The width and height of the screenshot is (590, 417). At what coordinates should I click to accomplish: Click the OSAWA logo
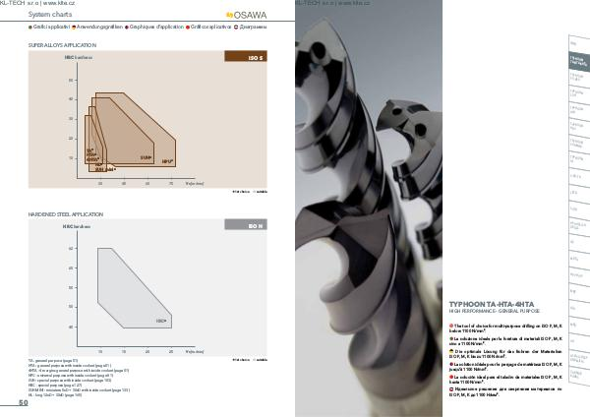(247, 15)
